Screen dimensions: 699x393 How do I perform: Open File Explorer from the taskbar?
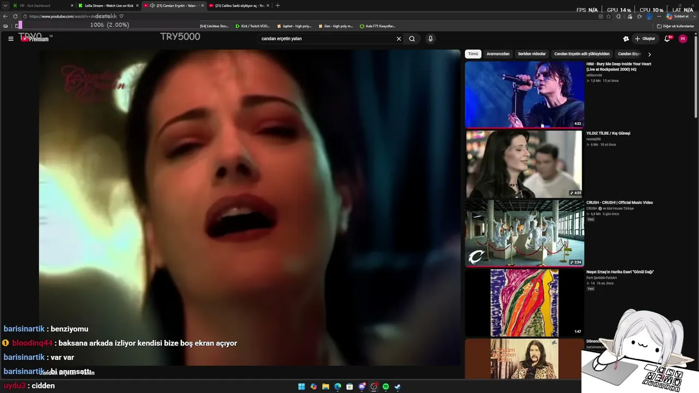(325, 386)
